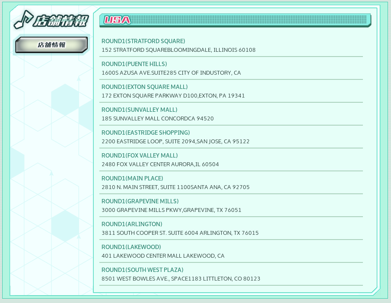
Task: Click the USA section header label
Action: (x=117, y=20)
